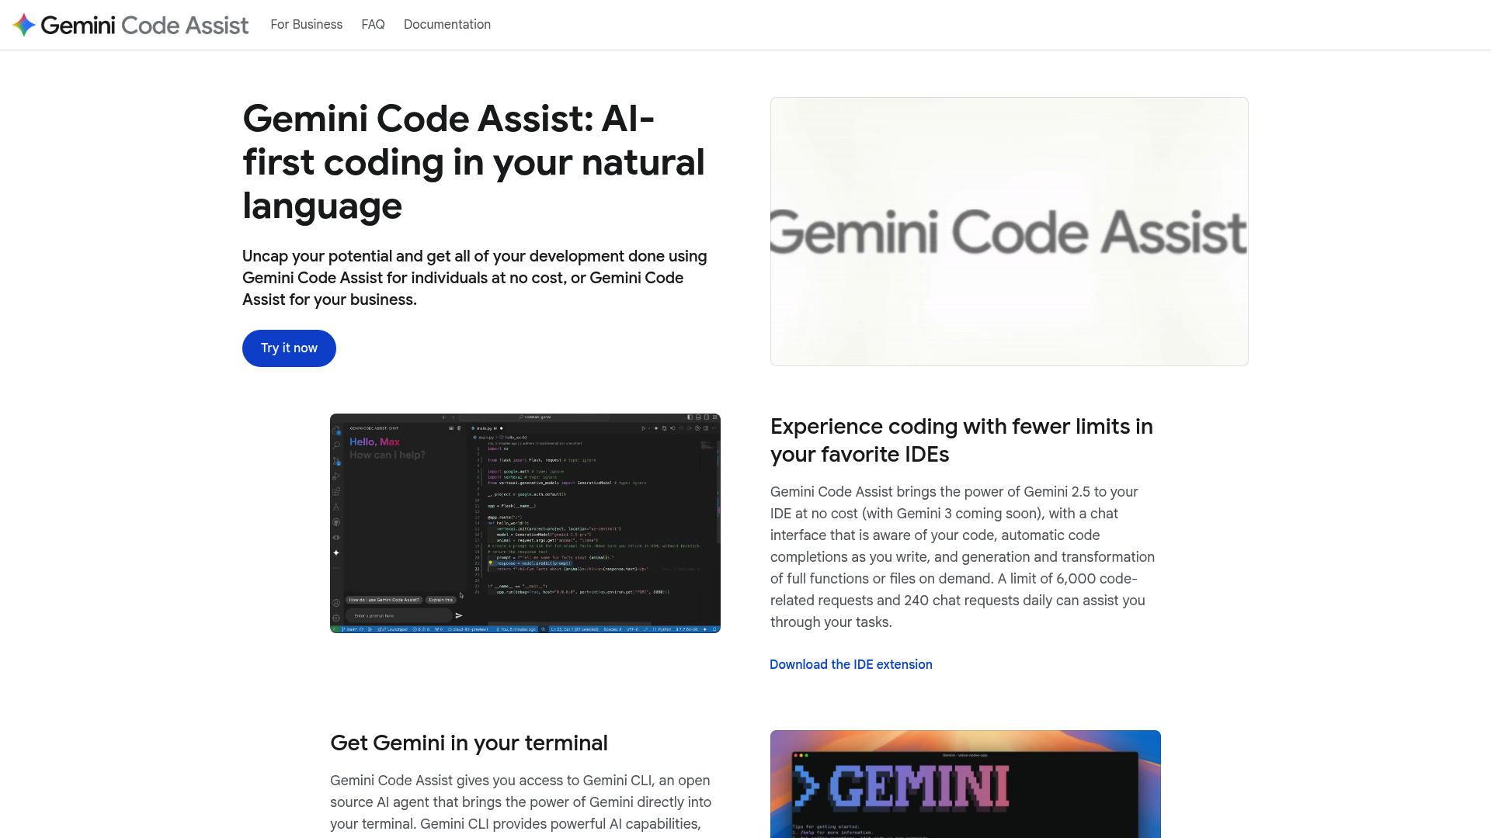1491x838 pixels.
Task: Select the Gemini Code Assist sparkle icon
Action: pos(336,553)
